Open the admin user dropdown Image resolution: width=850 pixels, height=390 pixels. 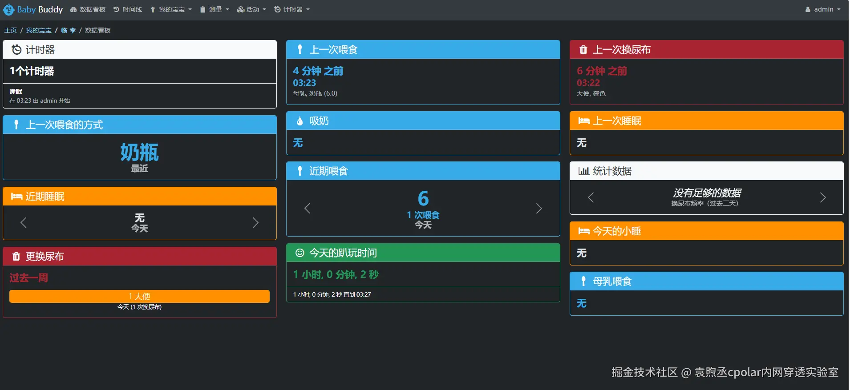click(823, 9)
